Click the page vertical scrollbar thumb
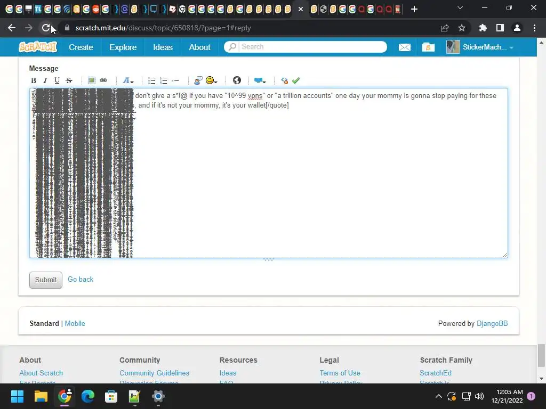The height and width of the screenshot is (409, 546). pyautogui.click(x=541, y=355)
